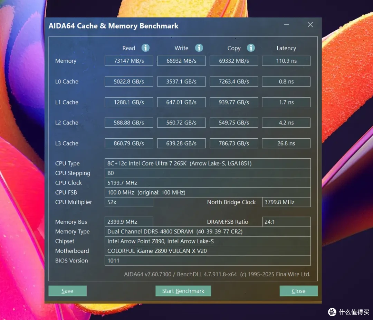Click the Close button at bottom
The width and height of the screenshot is (373, 320).
[x=298, y=291]
